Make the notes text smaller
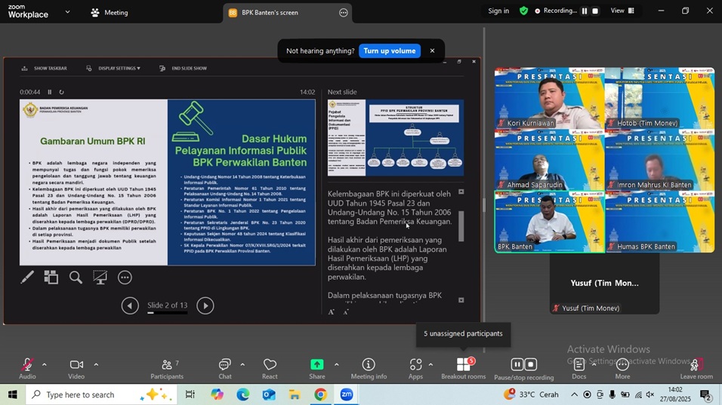722x405 pixels. click(x=346, y=311)
